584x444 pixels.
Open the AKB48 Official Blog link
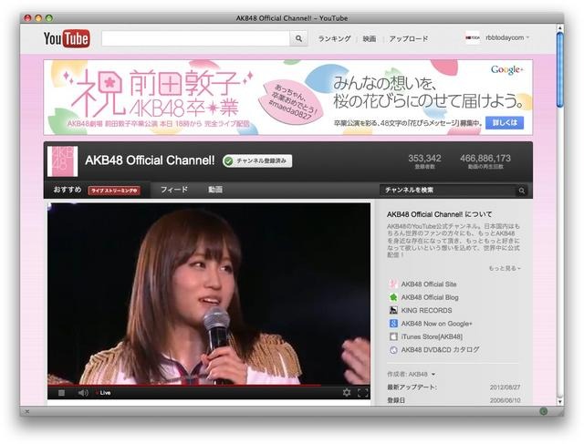(429, 297)
